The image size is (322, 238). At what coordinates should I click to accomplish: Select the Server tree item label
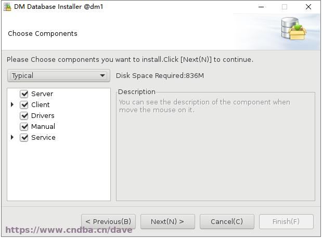tap(42, 94)
